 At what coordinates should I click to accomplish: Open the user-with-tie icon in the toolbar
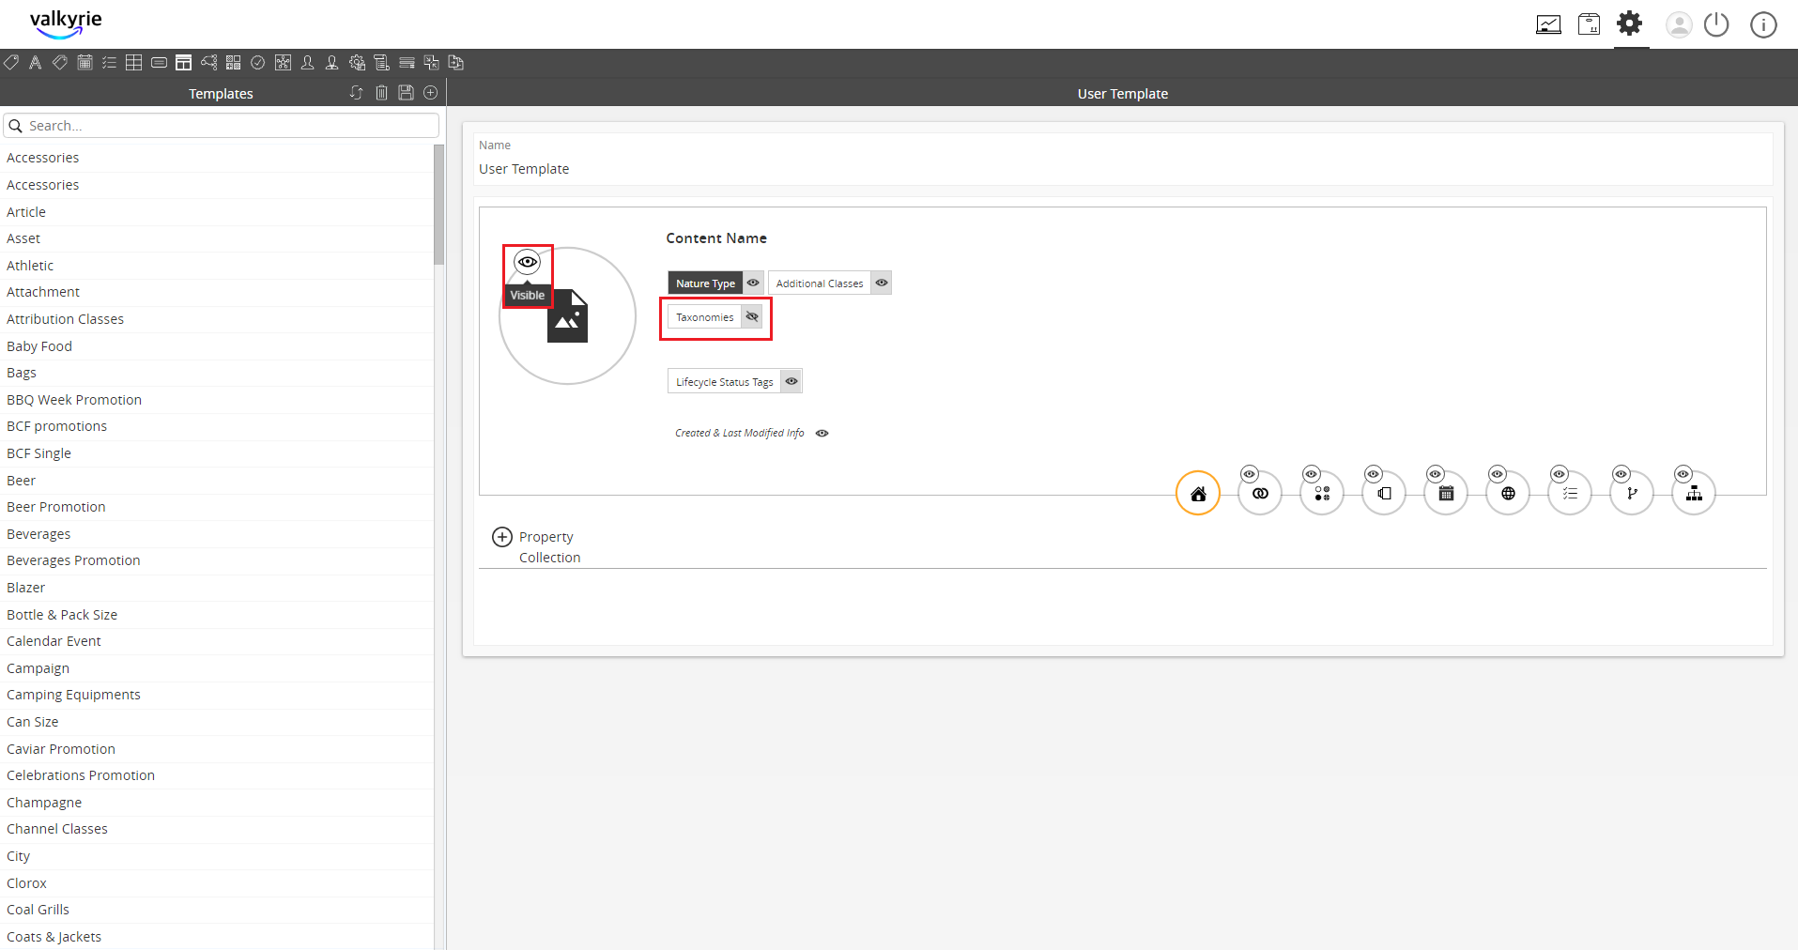pyautogui.click(x=331, y=63)
